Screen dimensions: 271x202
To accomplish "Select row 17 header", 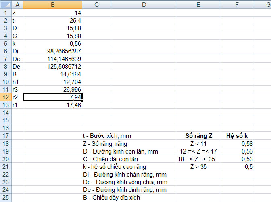I will (6, 135).
